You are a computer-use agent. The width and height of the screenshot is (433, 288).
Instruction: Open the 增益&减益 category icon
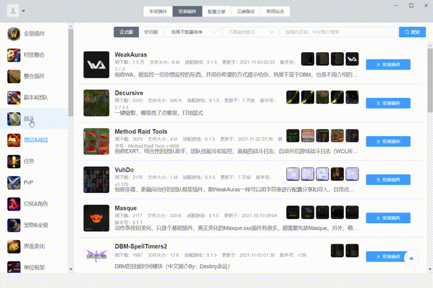[x=14, y=140]
